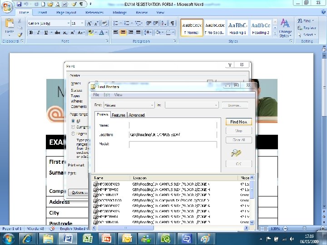Click the Clear All button
This screenshot has width=327, height=245.
click(x=238, y=140)
